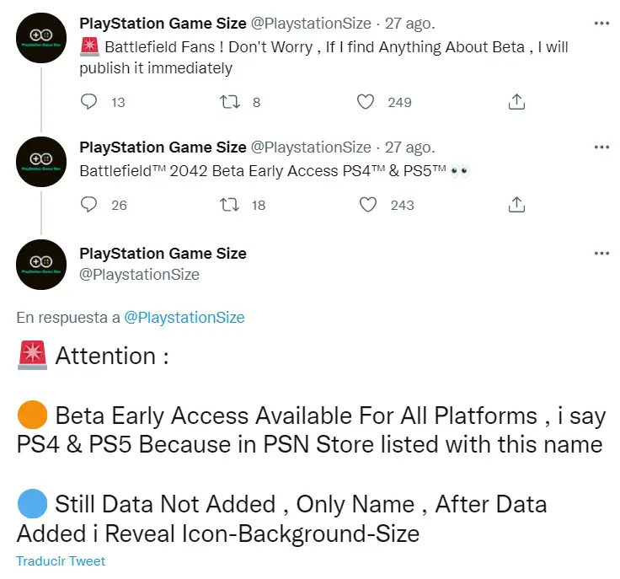Open more options for main tweet
Viewport: 620px width, 579px height.
click(601, 253)
